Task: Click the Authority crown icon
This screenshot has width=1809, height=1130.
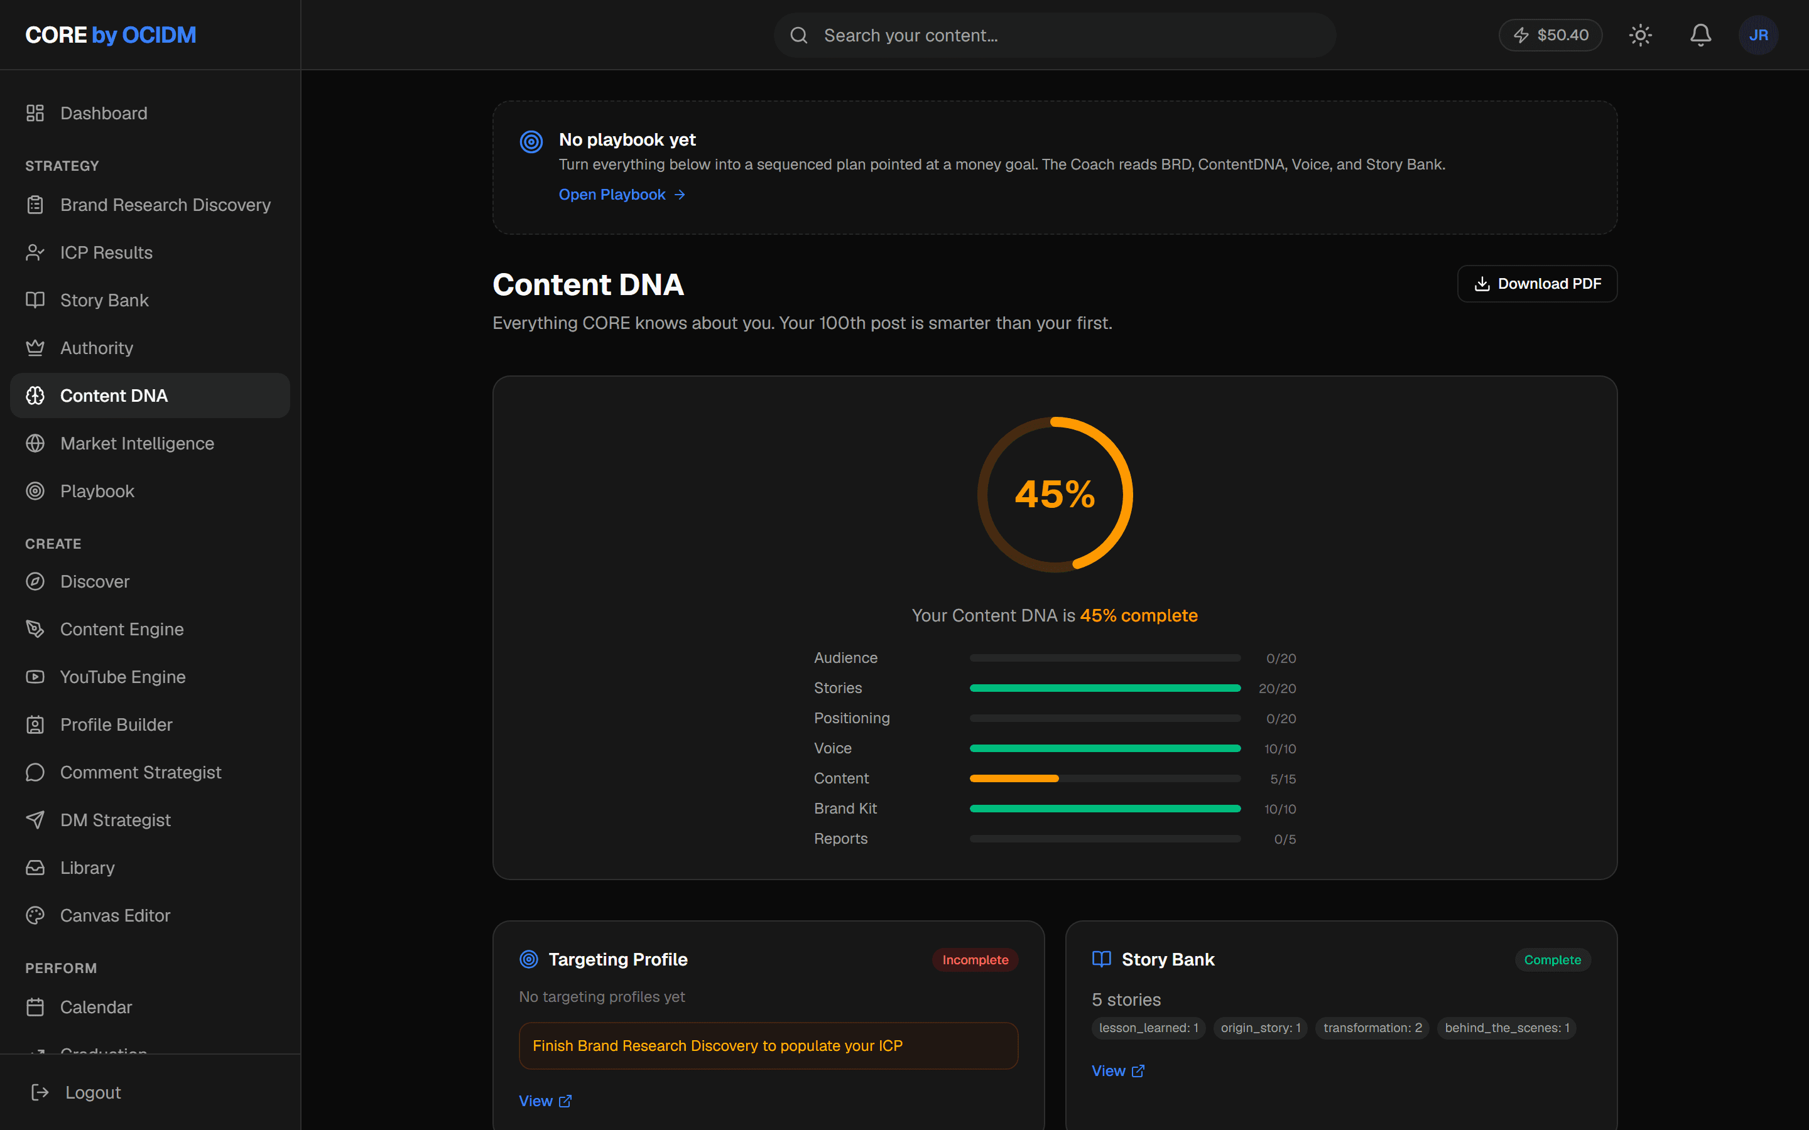Action: coord(35,348)
